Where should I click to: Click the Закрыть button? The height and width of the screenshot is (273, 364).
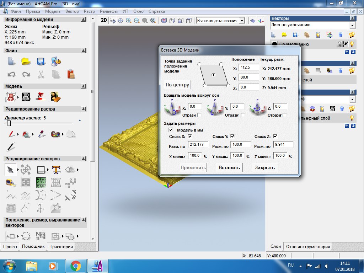tap(264, 168)
